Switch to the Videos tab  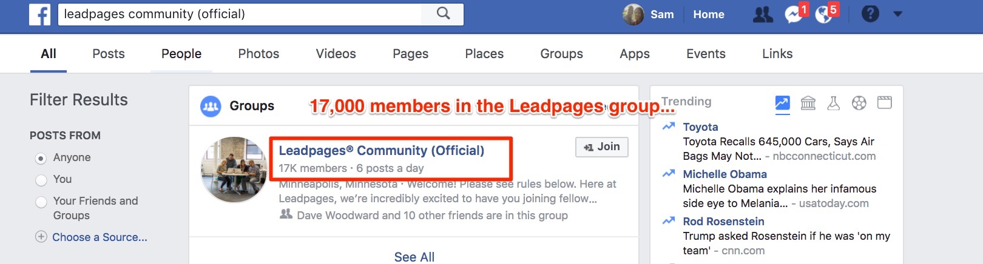point(336,54)
